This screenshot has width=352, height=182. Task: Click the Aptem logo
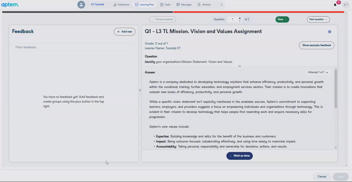coord(10,5)
